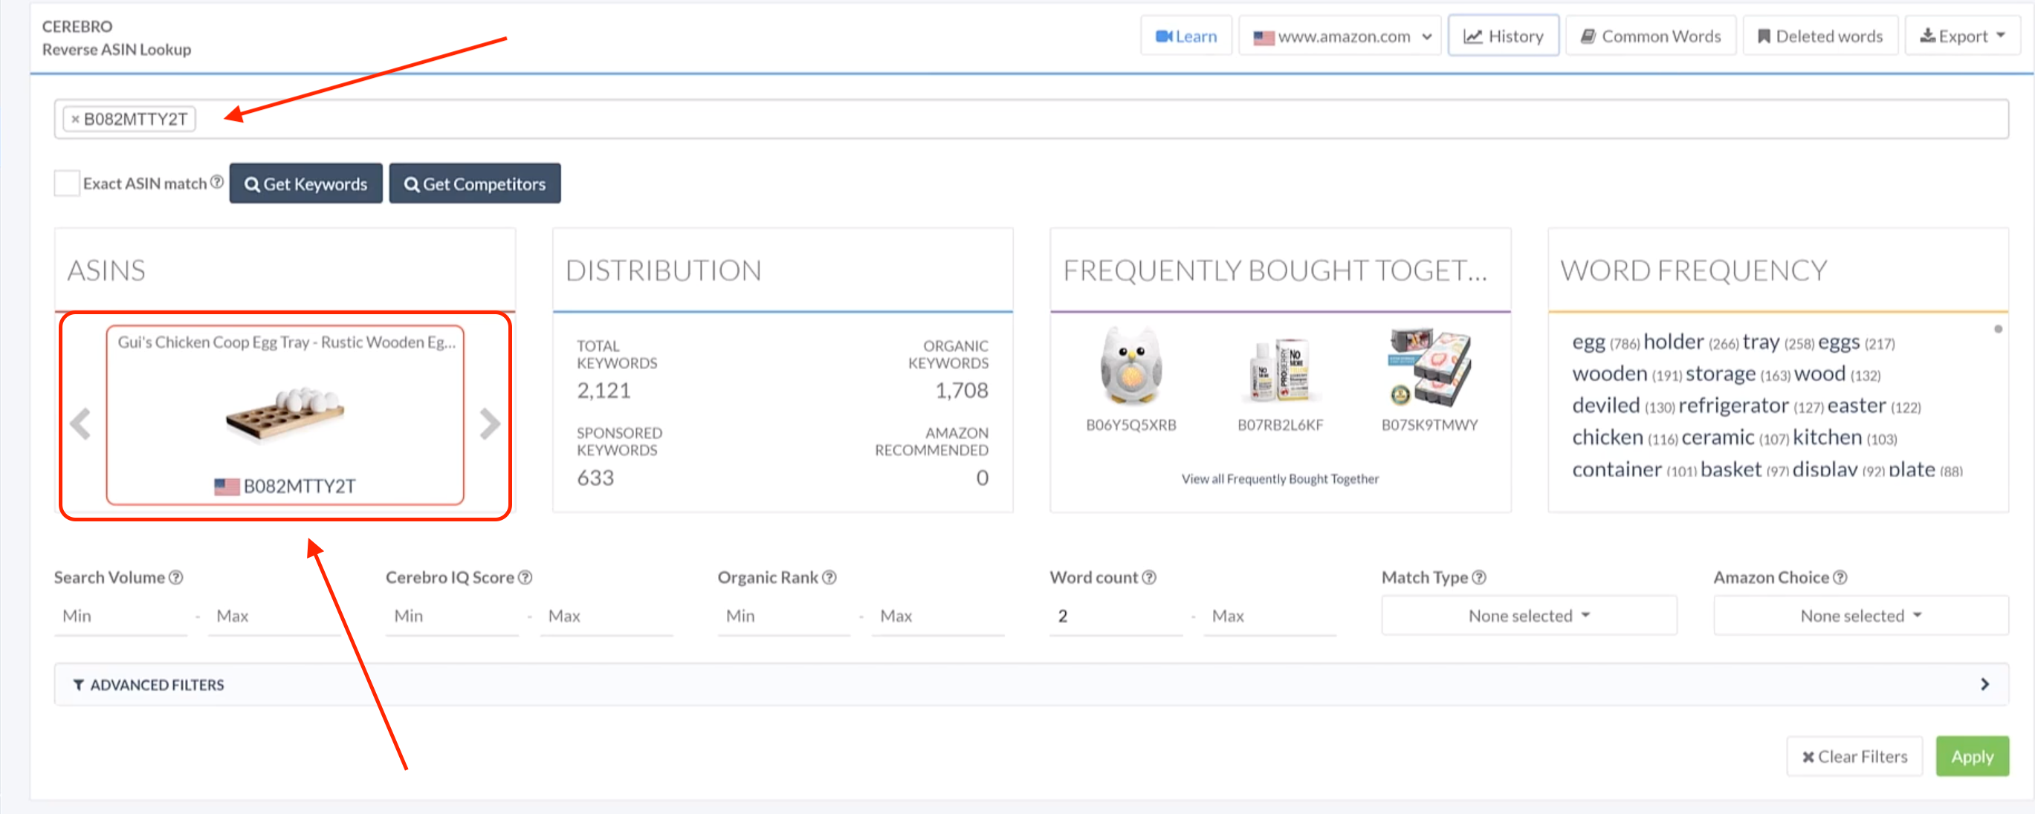The image size is (2035, 814).
Task: Remove the B082MTTY2T tag via its x
Action: [75, 120]
